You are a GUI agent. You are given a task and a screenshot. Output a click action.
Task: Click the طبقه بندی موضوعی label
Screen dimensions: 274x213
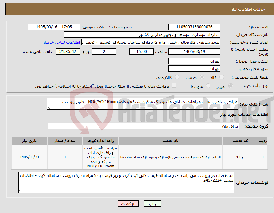point(250,77)
